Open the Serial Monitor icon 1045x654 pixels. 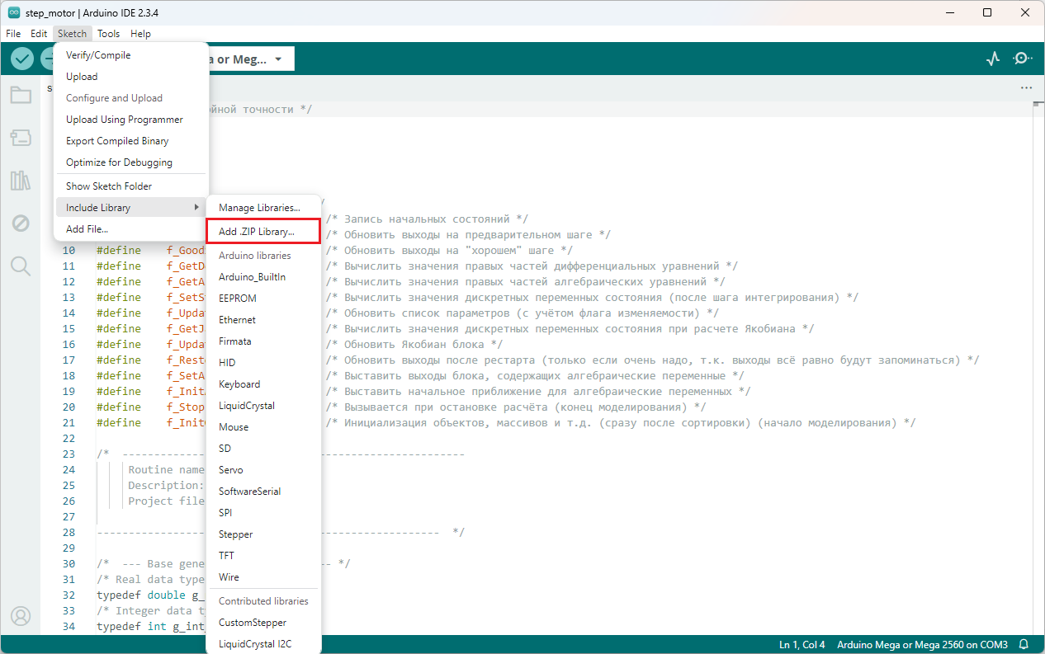click(x=1023, y=59)
